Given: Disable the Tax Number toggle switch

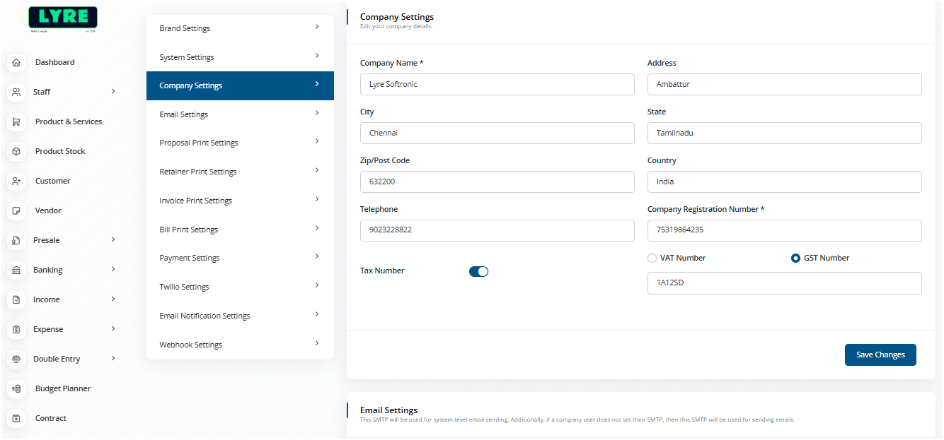Looking at the screenshot, I should 478,271.
